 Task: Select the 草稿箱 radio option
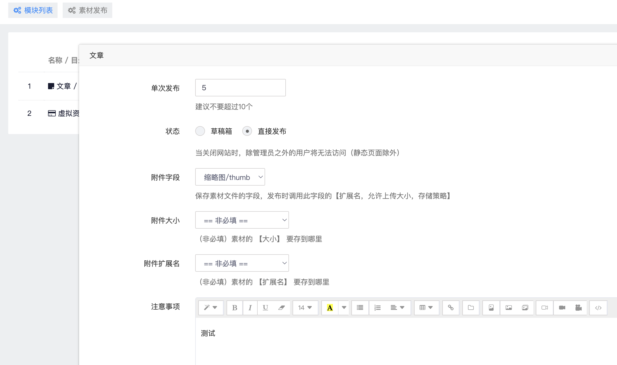[x=200, y=131]
